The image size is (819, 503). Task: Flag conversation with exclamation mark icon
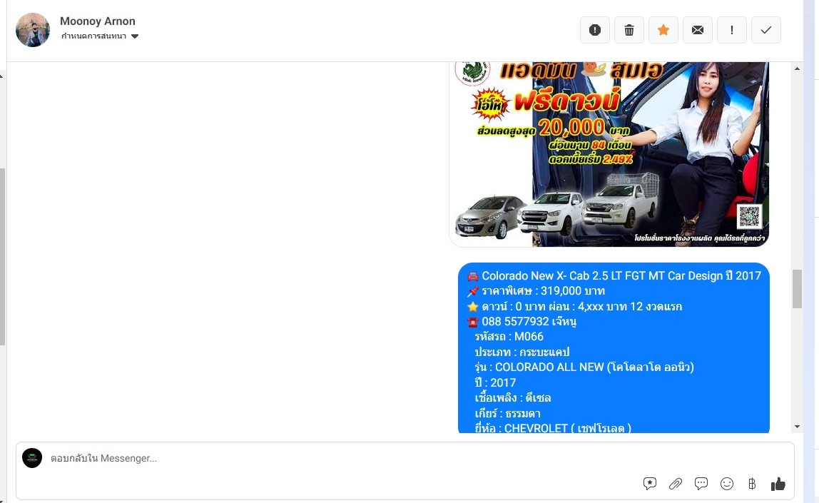pos(732,30)
